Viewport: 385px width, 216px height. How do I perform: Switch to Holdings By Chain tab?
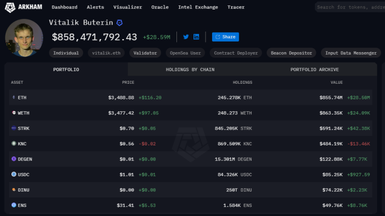tap(190, 70)
